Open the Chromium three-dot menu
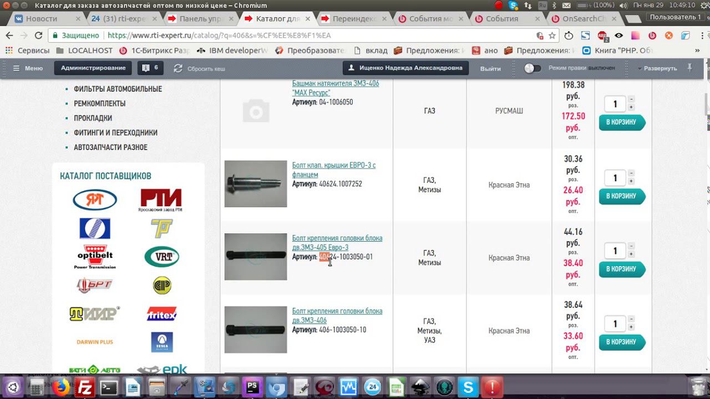The image size is (710, 399). pyautogui.click(x=701, y=35)
